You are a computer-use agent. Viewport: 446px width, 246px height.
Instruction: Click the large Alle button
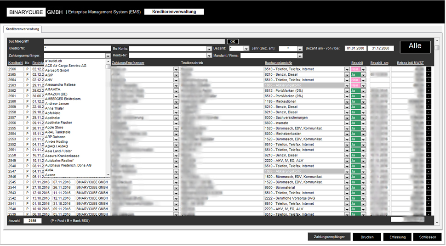pos(415,46)
